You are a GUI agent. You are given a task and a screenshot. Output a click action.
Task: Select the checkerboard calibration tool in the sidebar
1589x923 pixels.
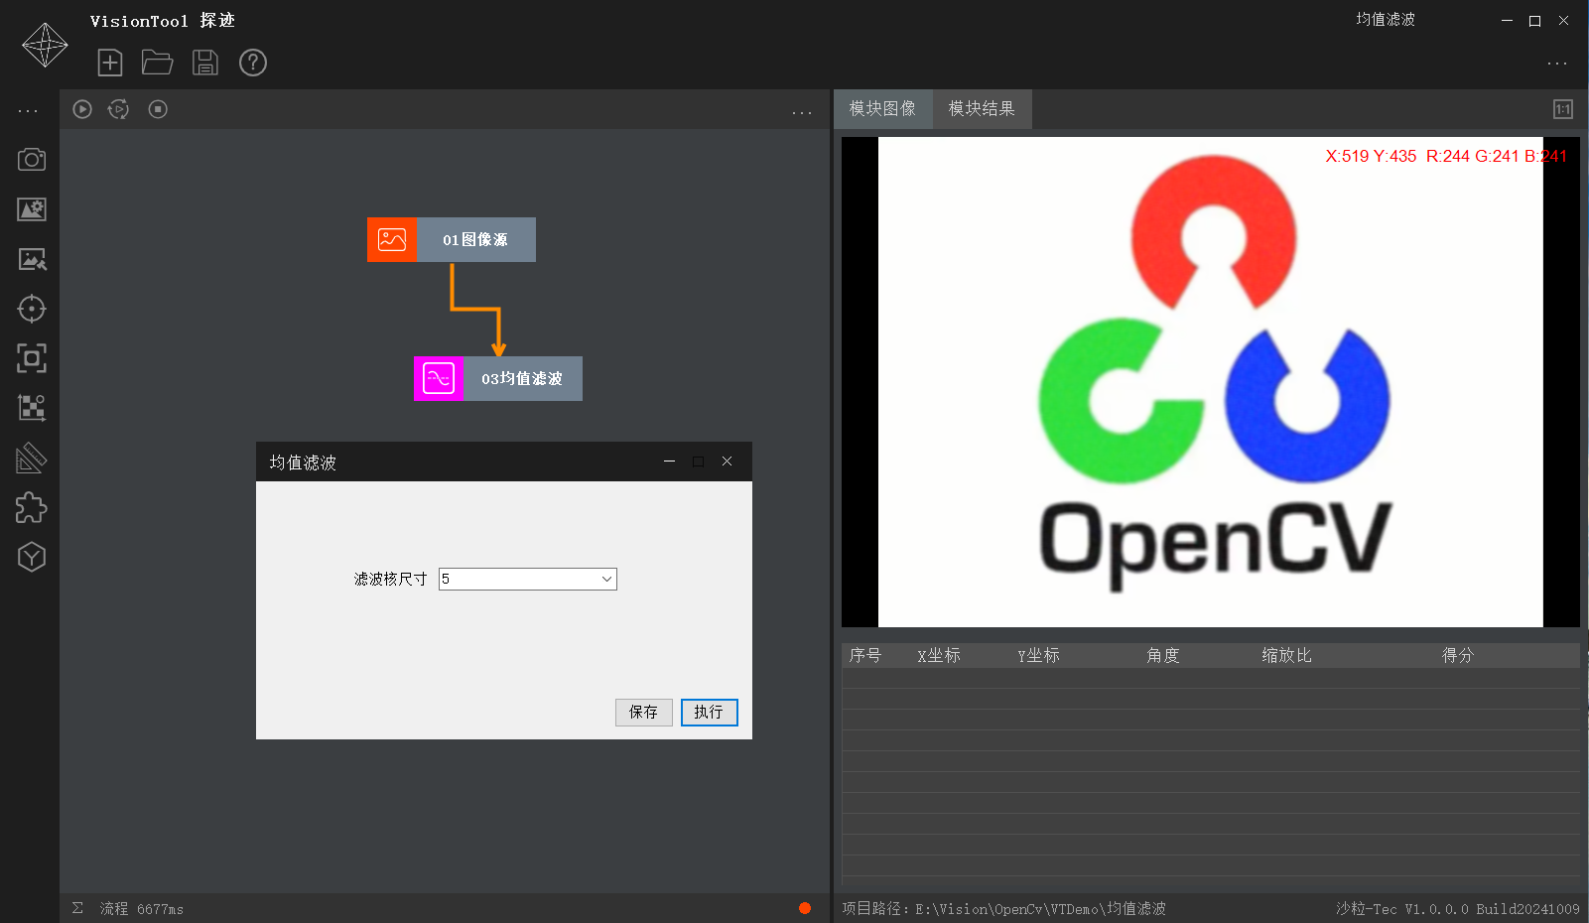[32, 408]
